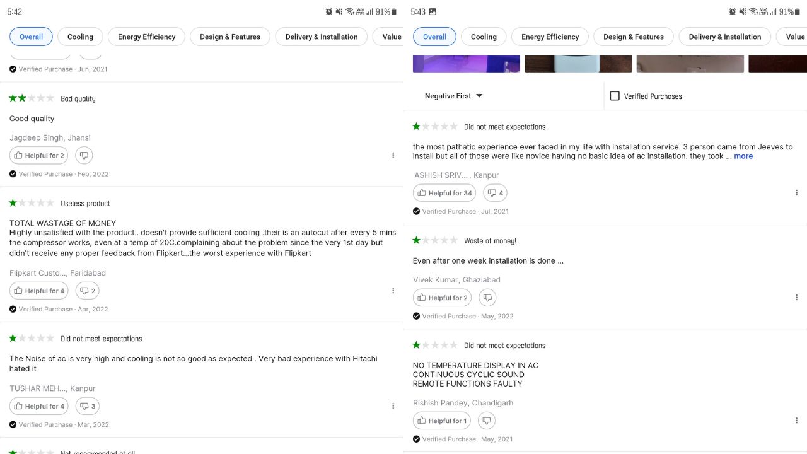Downvote the TUSHAR MEH review

[x=87, y=406]
